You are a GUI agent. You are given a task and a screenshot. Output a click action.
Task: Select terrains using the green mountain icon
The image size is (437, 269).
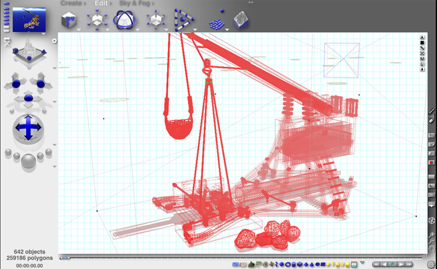pos(251,264)
